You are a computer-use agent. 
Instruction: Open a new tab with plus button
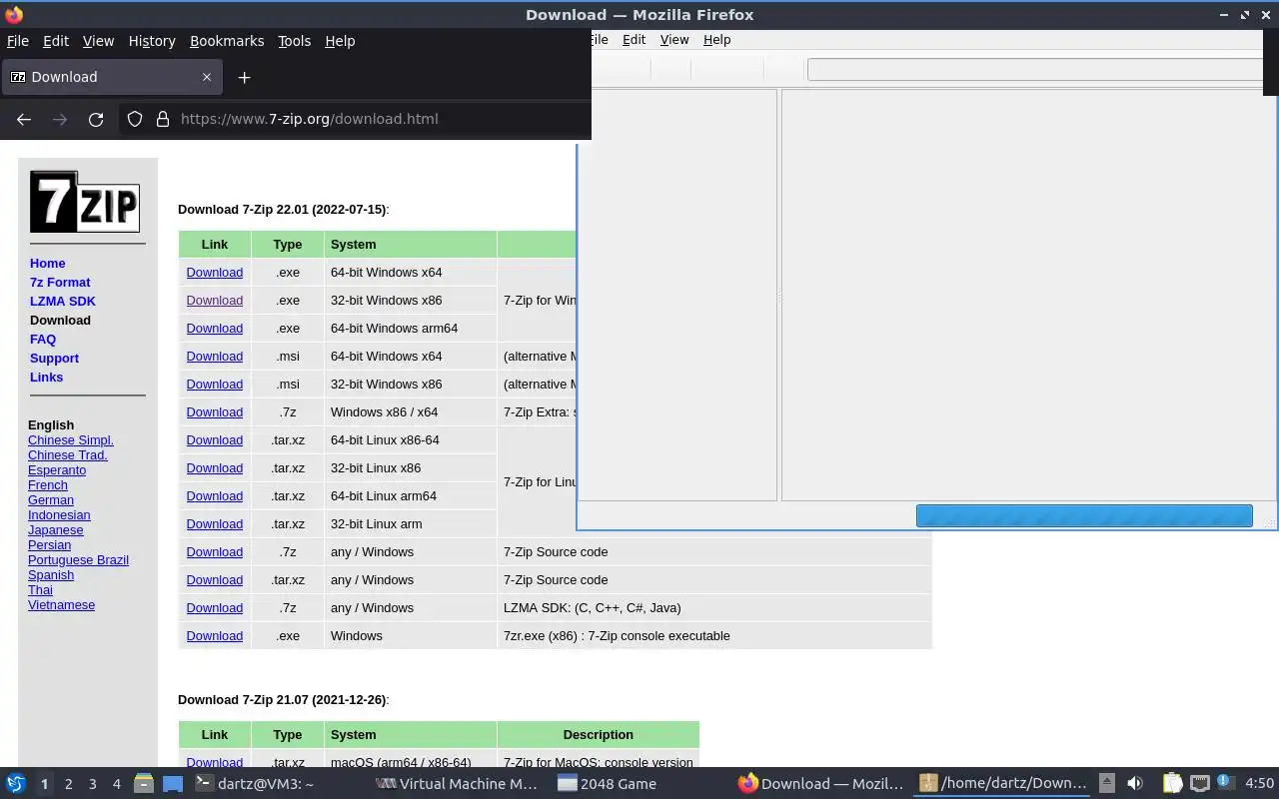[x=244, y=77]
